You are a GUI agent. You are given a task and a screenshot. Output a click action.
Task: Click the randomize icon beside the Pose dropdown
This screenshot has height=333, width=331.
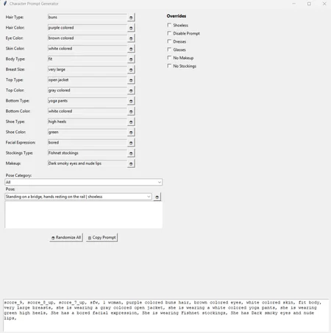pos(157,197)
